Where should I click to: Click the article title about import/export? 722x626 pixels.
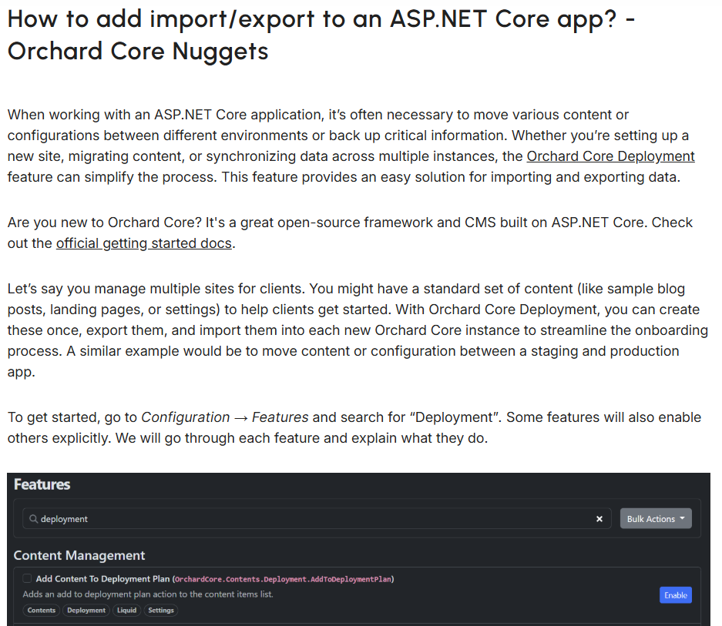point(321,35)
